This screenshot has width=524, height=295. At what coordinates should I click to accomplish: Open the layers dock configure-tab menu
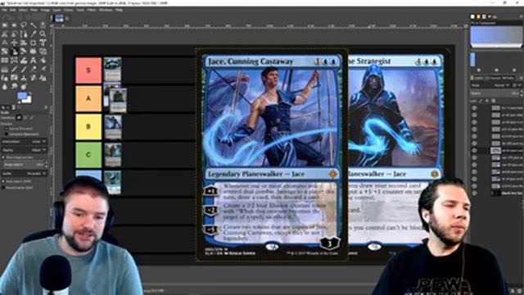tap(522, 78)
